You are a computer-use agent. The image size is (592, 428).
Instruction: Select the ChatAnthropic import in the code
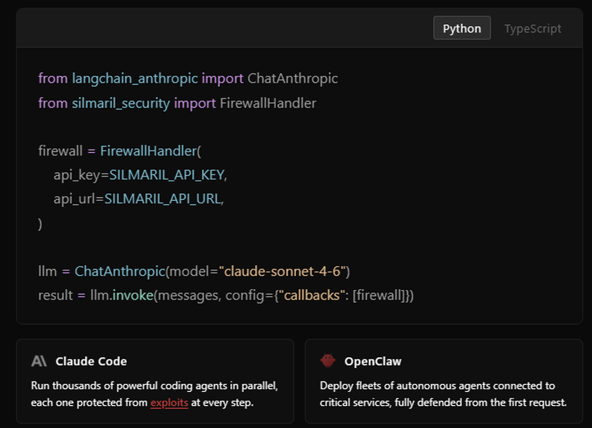coord(292,78)
